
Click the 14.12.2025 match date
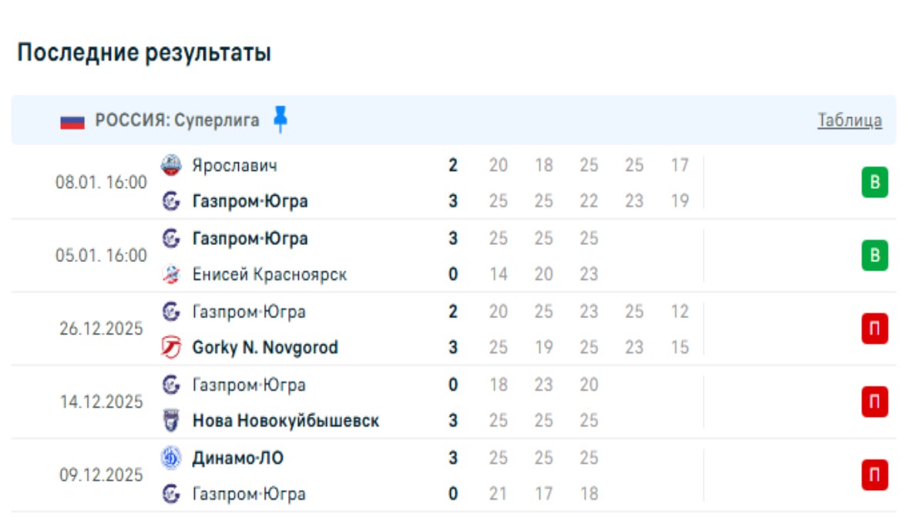pos(102,402)
